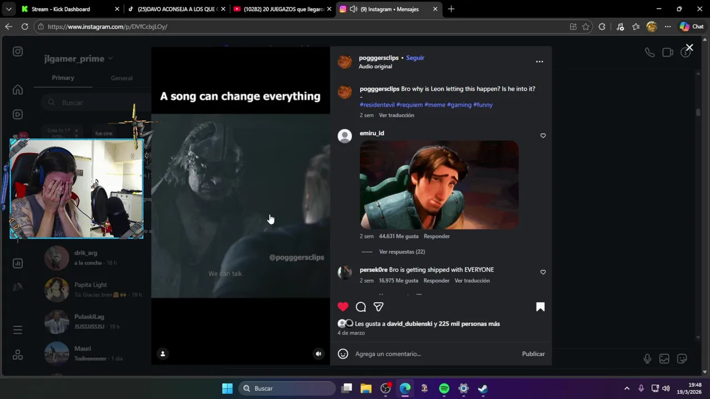Click the comment bubble icon under the post

(x=361, y=306)
